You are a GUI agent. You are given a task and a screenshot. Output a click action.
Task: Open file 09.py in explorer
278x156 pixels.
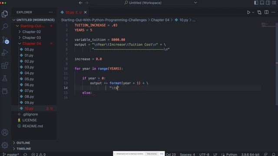[29, 103]
